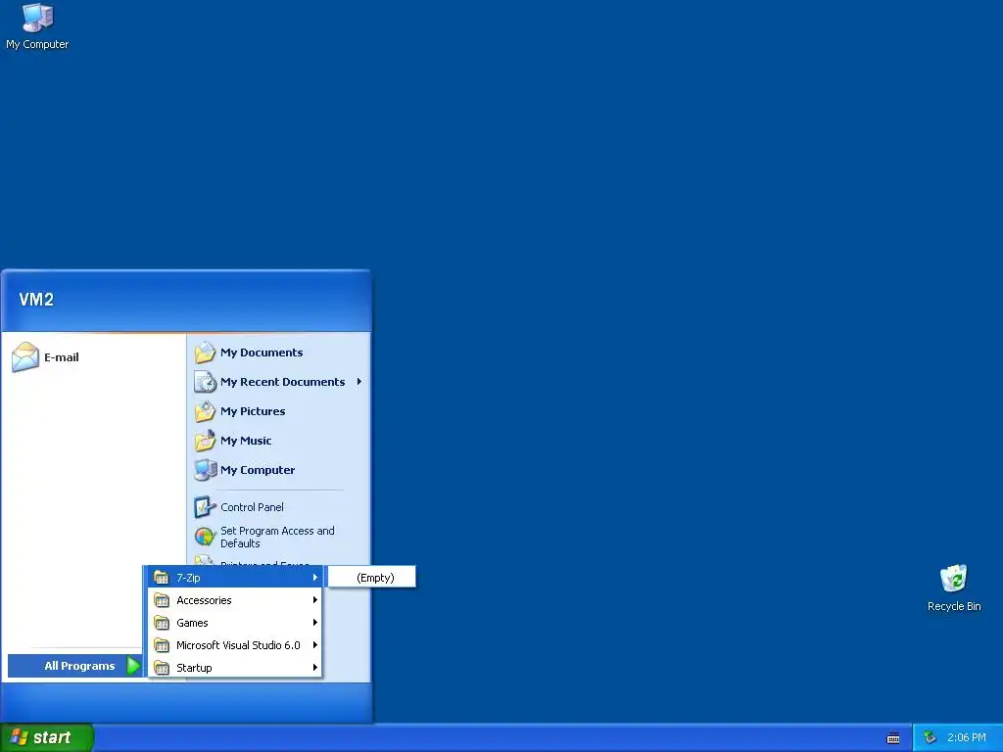Click the system tray network icon
Screen dimensions: 1003x752
point(931,737)
